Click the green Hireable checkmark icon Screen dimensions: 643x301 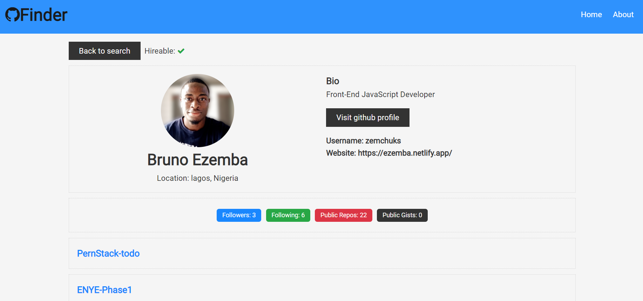click(181, 51)
